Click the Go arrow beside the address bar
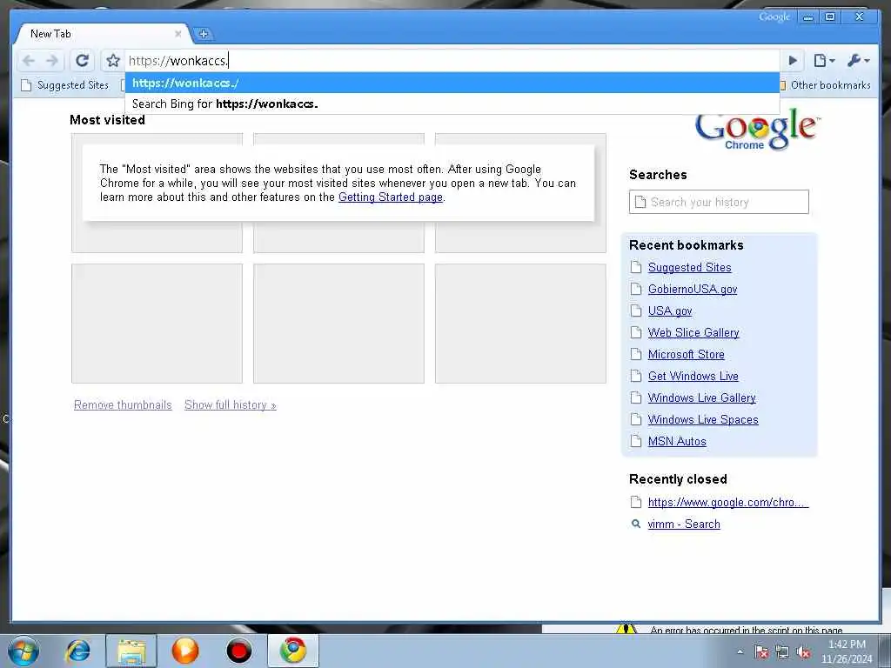Image resolution: width=891 pixels, height=668 pixels. tap(793, 60)
